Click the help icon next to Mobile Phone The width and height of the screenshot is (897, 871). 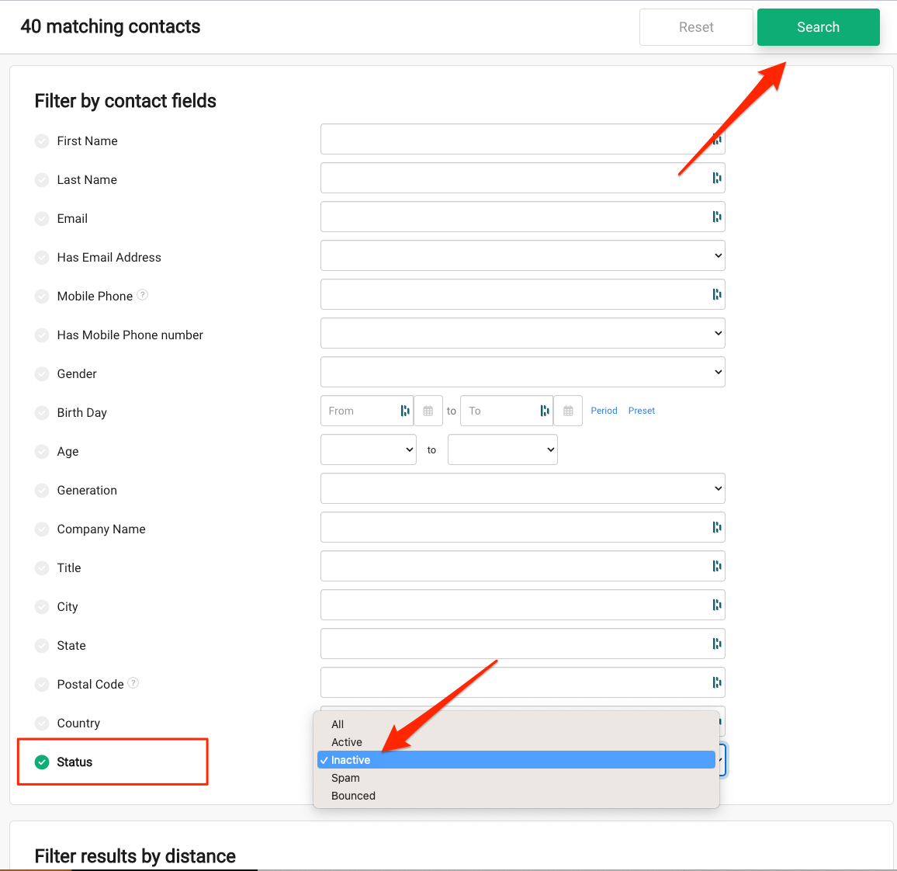(143, 295)
